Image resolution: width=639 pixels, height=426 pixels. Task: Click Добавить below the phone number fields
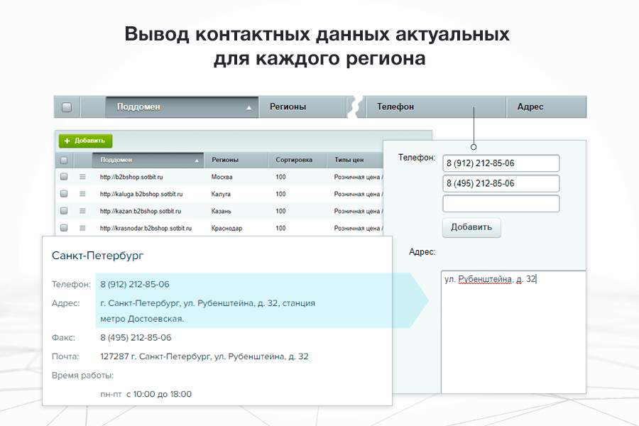(471, 227)
